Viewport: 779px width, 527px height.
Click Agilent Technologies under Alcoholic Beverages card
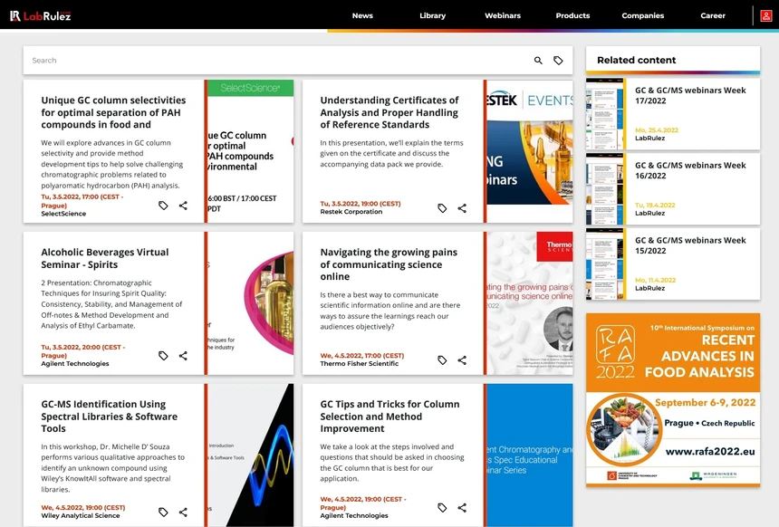pyautogui.click(x=75, y=364)
